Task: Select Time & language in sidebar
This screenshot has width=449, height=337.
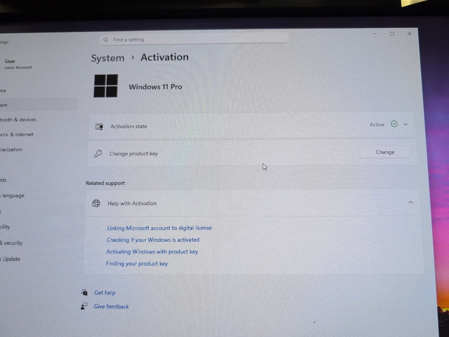Action: coord(12,196)
